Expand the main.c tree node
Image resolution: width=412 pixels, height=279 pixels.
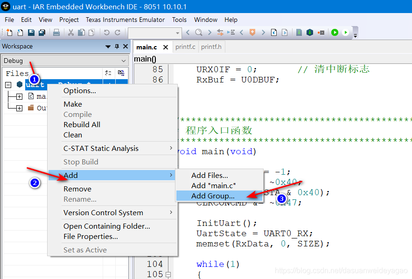coord(19,96)
